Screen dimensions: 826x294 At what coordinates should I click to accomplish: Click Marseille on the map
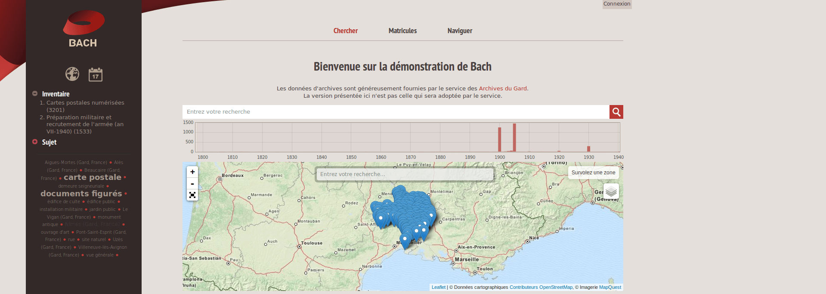click(x=467, y=260)
